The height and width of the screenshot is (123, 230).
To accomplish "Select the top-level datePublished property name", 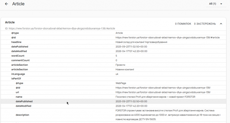I will [20, 47].
